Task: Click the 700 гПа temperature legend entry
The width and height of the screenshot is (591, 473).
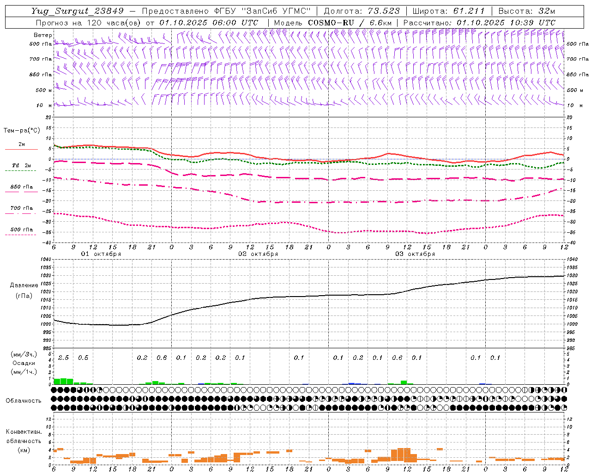Action: click(21, 208)
